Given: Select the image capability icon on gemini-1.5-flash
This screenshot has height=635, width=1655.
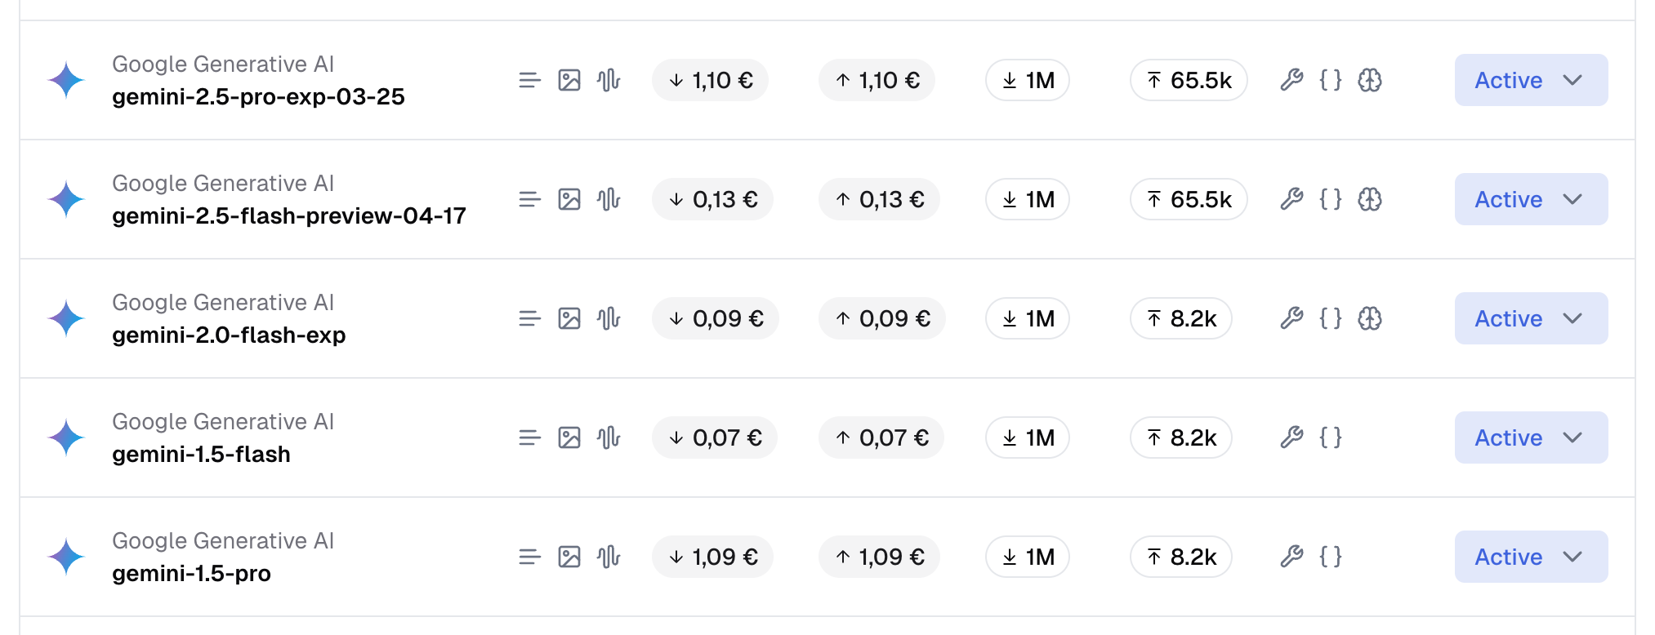Looking at the screenshot, I should tap(570, 437).
